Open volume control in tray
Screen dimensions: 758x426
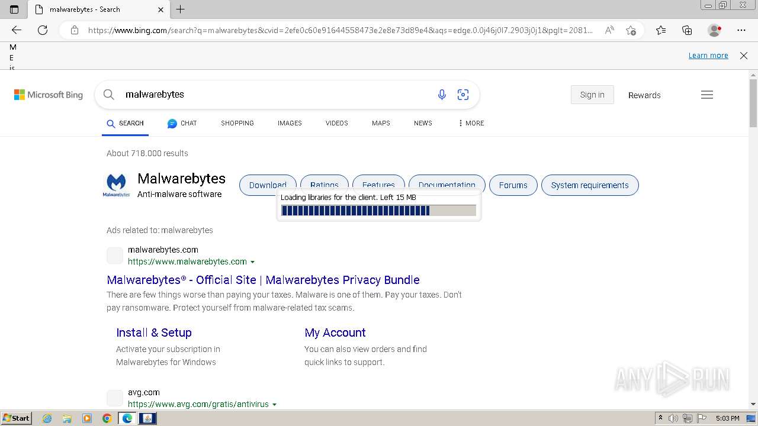point(673,418)
